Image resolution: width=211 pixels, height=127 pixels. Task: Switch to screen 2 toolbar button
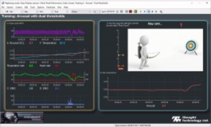(x=145, y=12)
